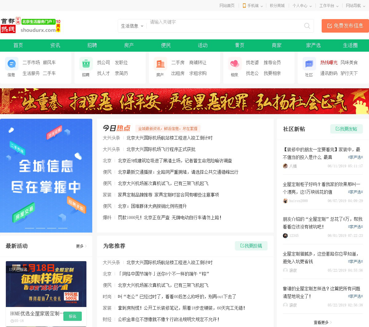This screenshot has height=327, width=369.
Task: Click the 首都热线 site logo
Action: pos(30,25)
